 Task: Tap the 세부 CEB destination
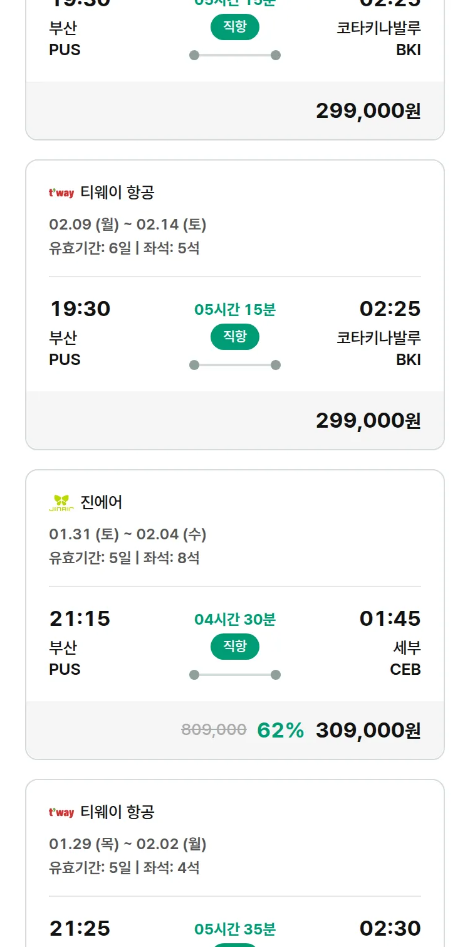point(405,658)
